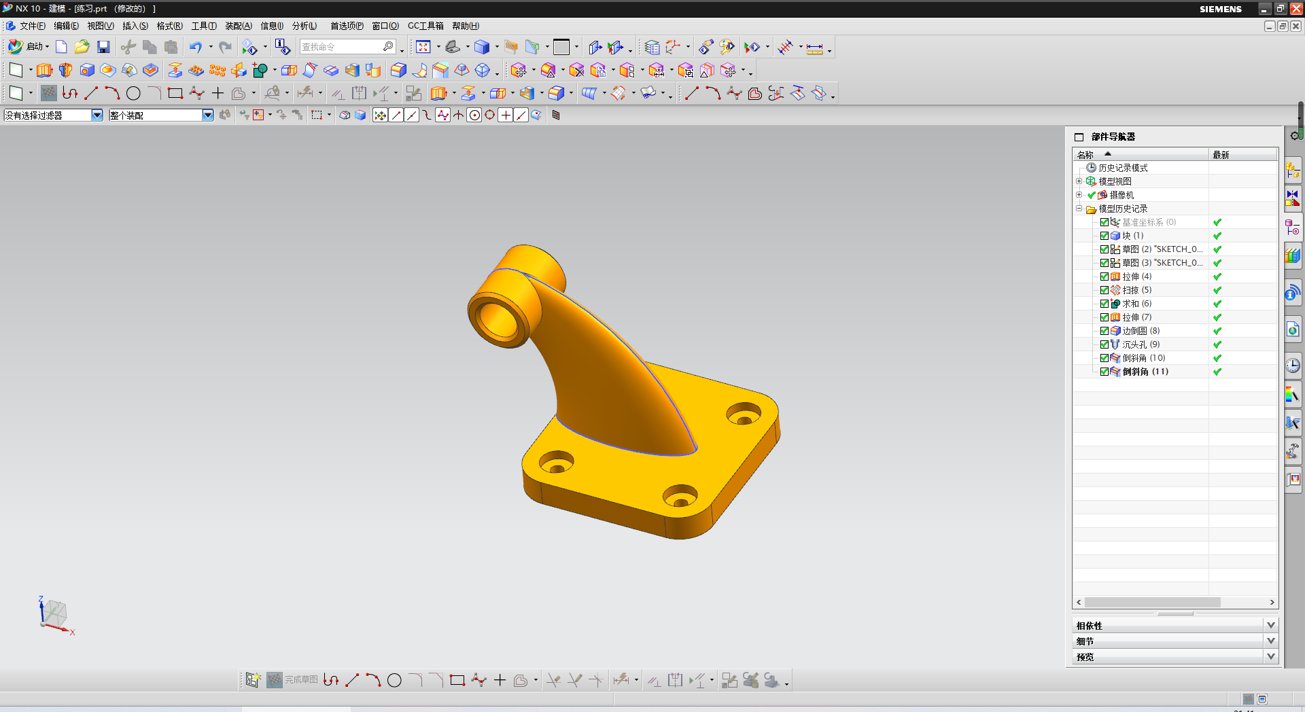Uncheck the 拉伸 (7) feature checkbox
1305x712 pixels.
(x=1104, y=317)
